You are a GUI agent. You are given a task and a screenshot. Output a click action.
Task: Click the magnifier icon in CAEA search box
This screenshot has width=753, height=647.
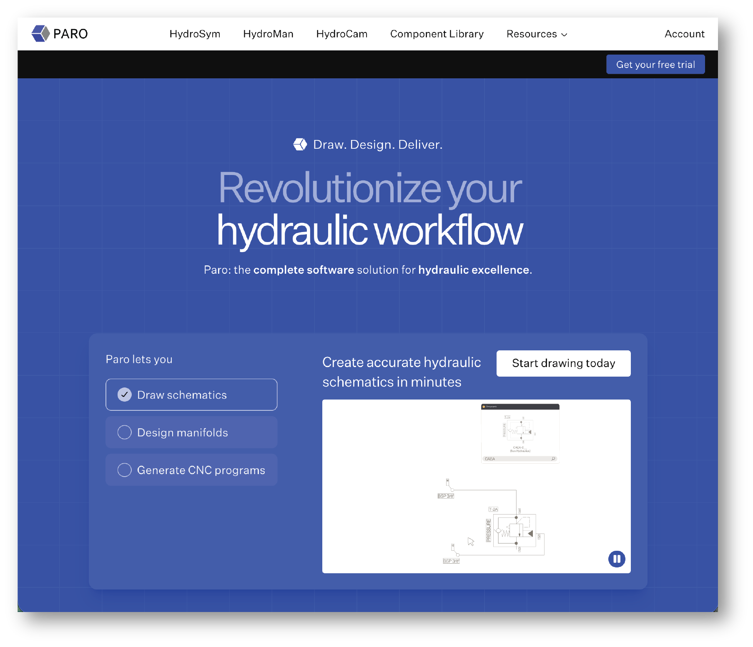[553, 459]
